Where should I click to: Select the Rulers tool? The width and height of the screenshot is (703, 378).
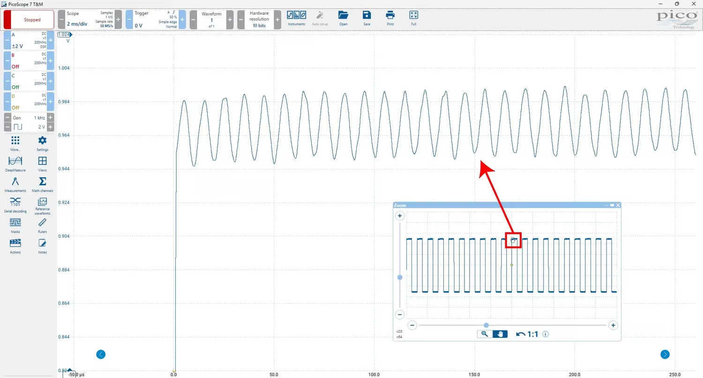[42, 224]
